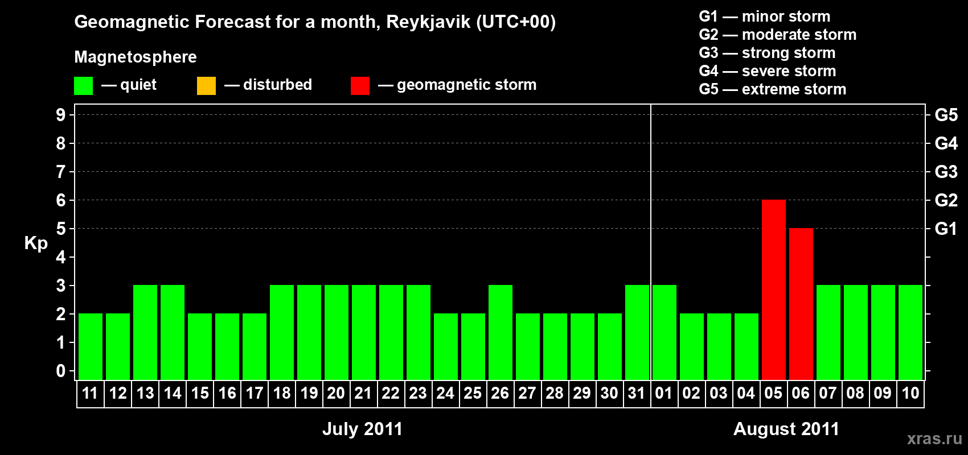Click the G2 right-axis label
Image resolution: width=968 pixels, height=455 pixels.
tap(946, 200)
